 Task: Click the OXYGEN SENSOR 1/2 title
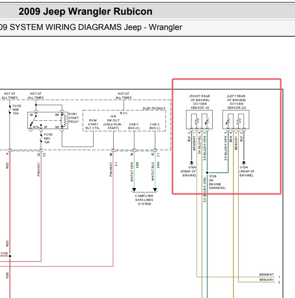coord(200,106)
